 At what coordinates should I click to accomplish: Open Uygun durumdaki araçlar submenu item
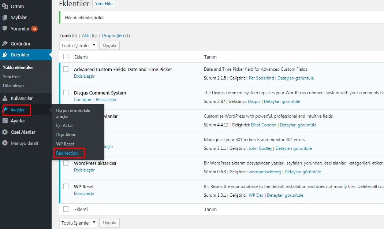click(73, 114)
